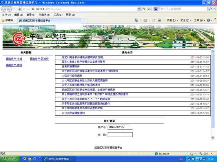Open 大楼运行经费测表 notice
Screen dimensions: 217x162
point(72,76)
